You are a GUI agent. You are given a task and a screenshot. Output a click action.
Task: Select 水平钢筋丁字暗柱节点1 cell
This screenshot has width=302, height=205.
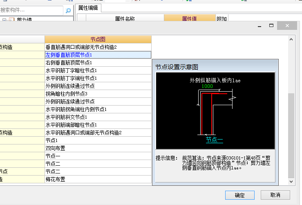point(98,70)
